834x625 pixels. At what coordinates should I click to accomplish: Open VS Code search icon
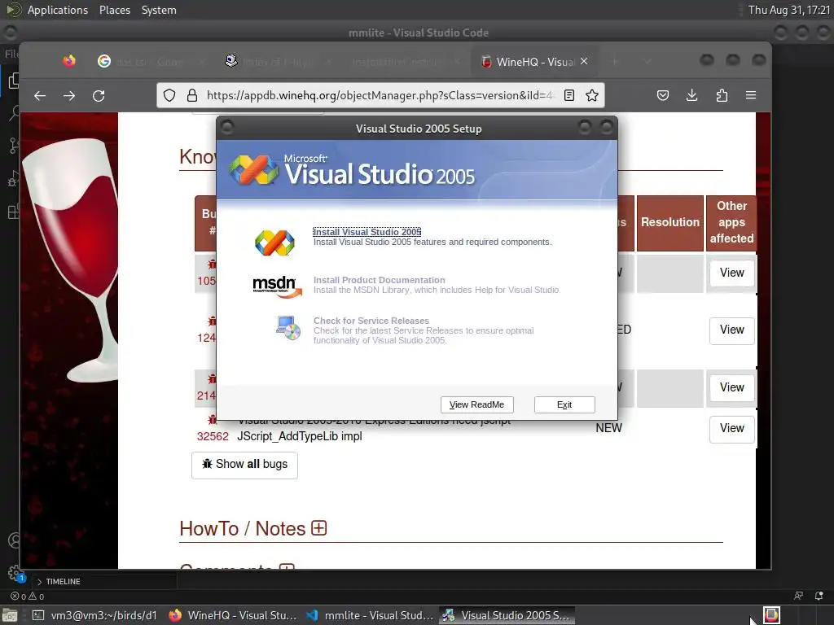(x=14, y=112)
